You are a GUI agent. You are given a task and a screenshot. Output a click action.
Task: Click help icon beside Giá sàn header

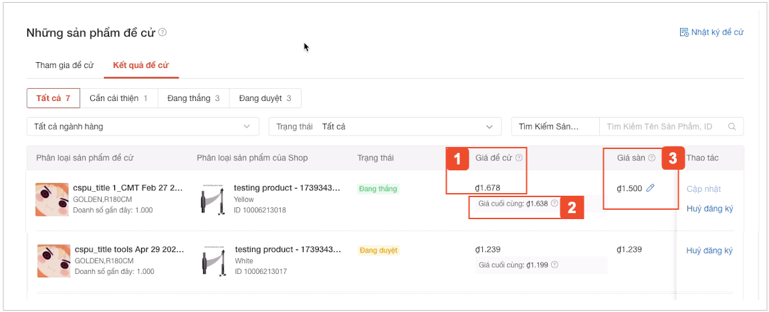(652, 158)
